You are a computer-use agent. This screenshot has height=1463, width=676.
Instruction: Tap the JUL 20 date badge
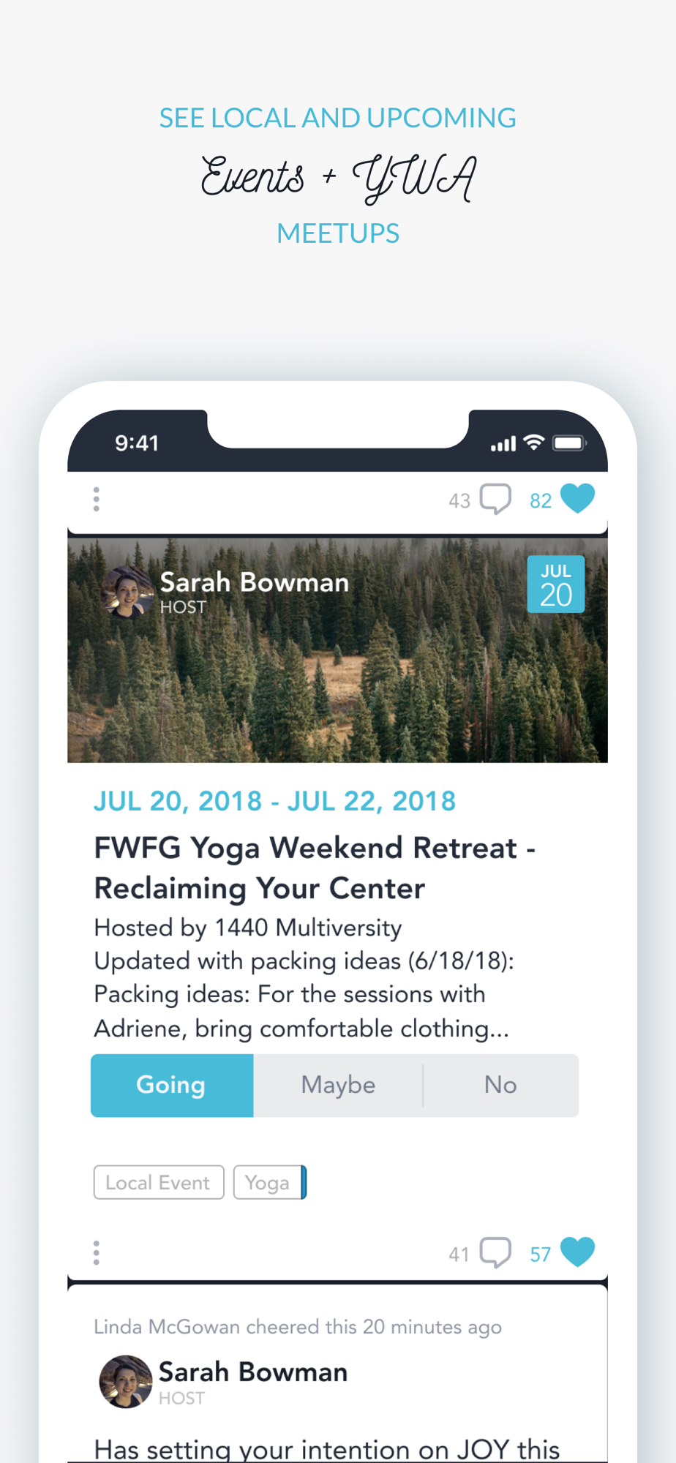[556, 584]
